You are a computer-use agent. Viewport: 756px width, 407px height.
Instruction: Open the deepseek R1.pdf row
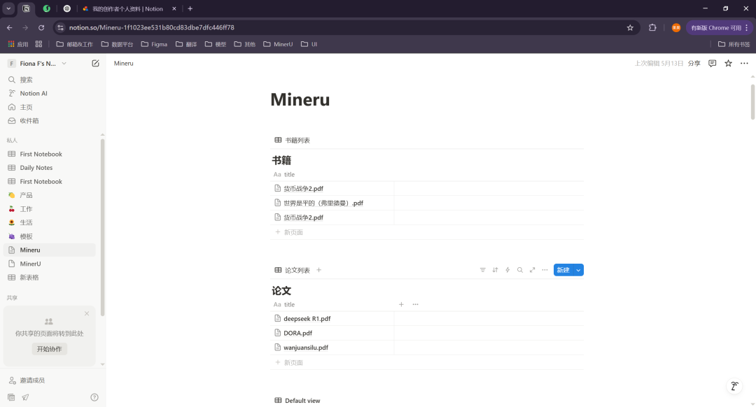pyautogui.click(x=307, y=319)
